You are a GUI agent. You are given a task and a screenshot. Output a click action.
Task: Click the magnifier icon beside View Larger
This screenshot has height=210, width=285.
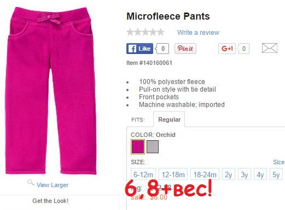[x=31, y=183]
